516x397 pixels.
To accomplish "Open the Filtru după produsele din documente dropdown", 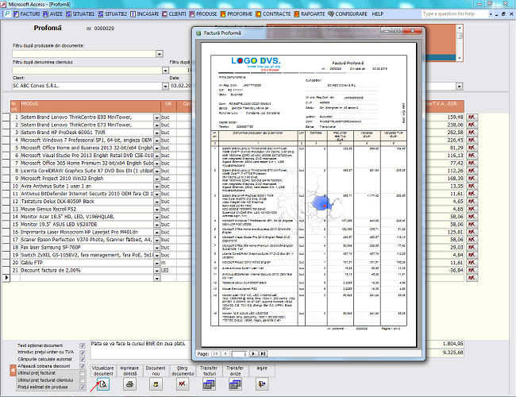I will [160, 54].
